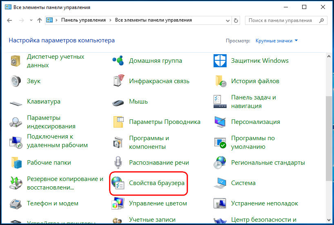Focus the Поиск в панели управления field
The width and height of the screenshot is (334, 225).
click(286, 20)
